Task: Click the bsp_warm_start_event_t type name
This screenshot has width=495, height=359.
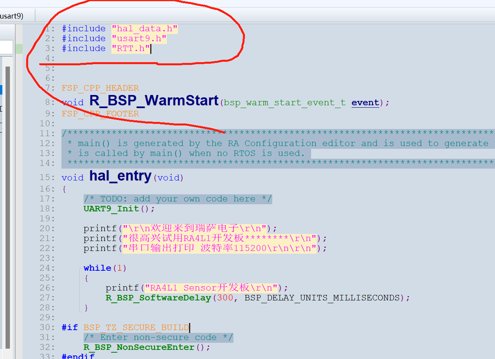Action: pyautogui.click(x=285, y=103)
